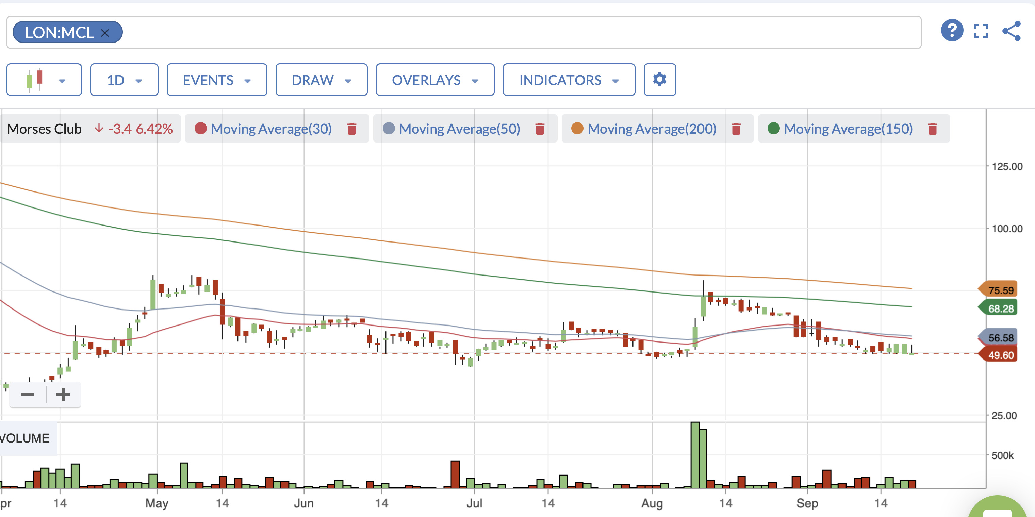Image resolution: width=1035 pixels, height=517 pixels.
Task: Click the Aug label on time axis
Action: coord(652,503)
